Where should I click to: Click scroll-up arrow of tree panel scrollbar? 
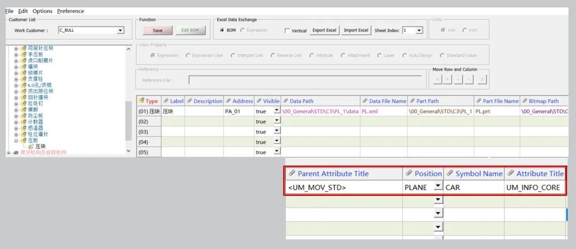click(129, 49)
